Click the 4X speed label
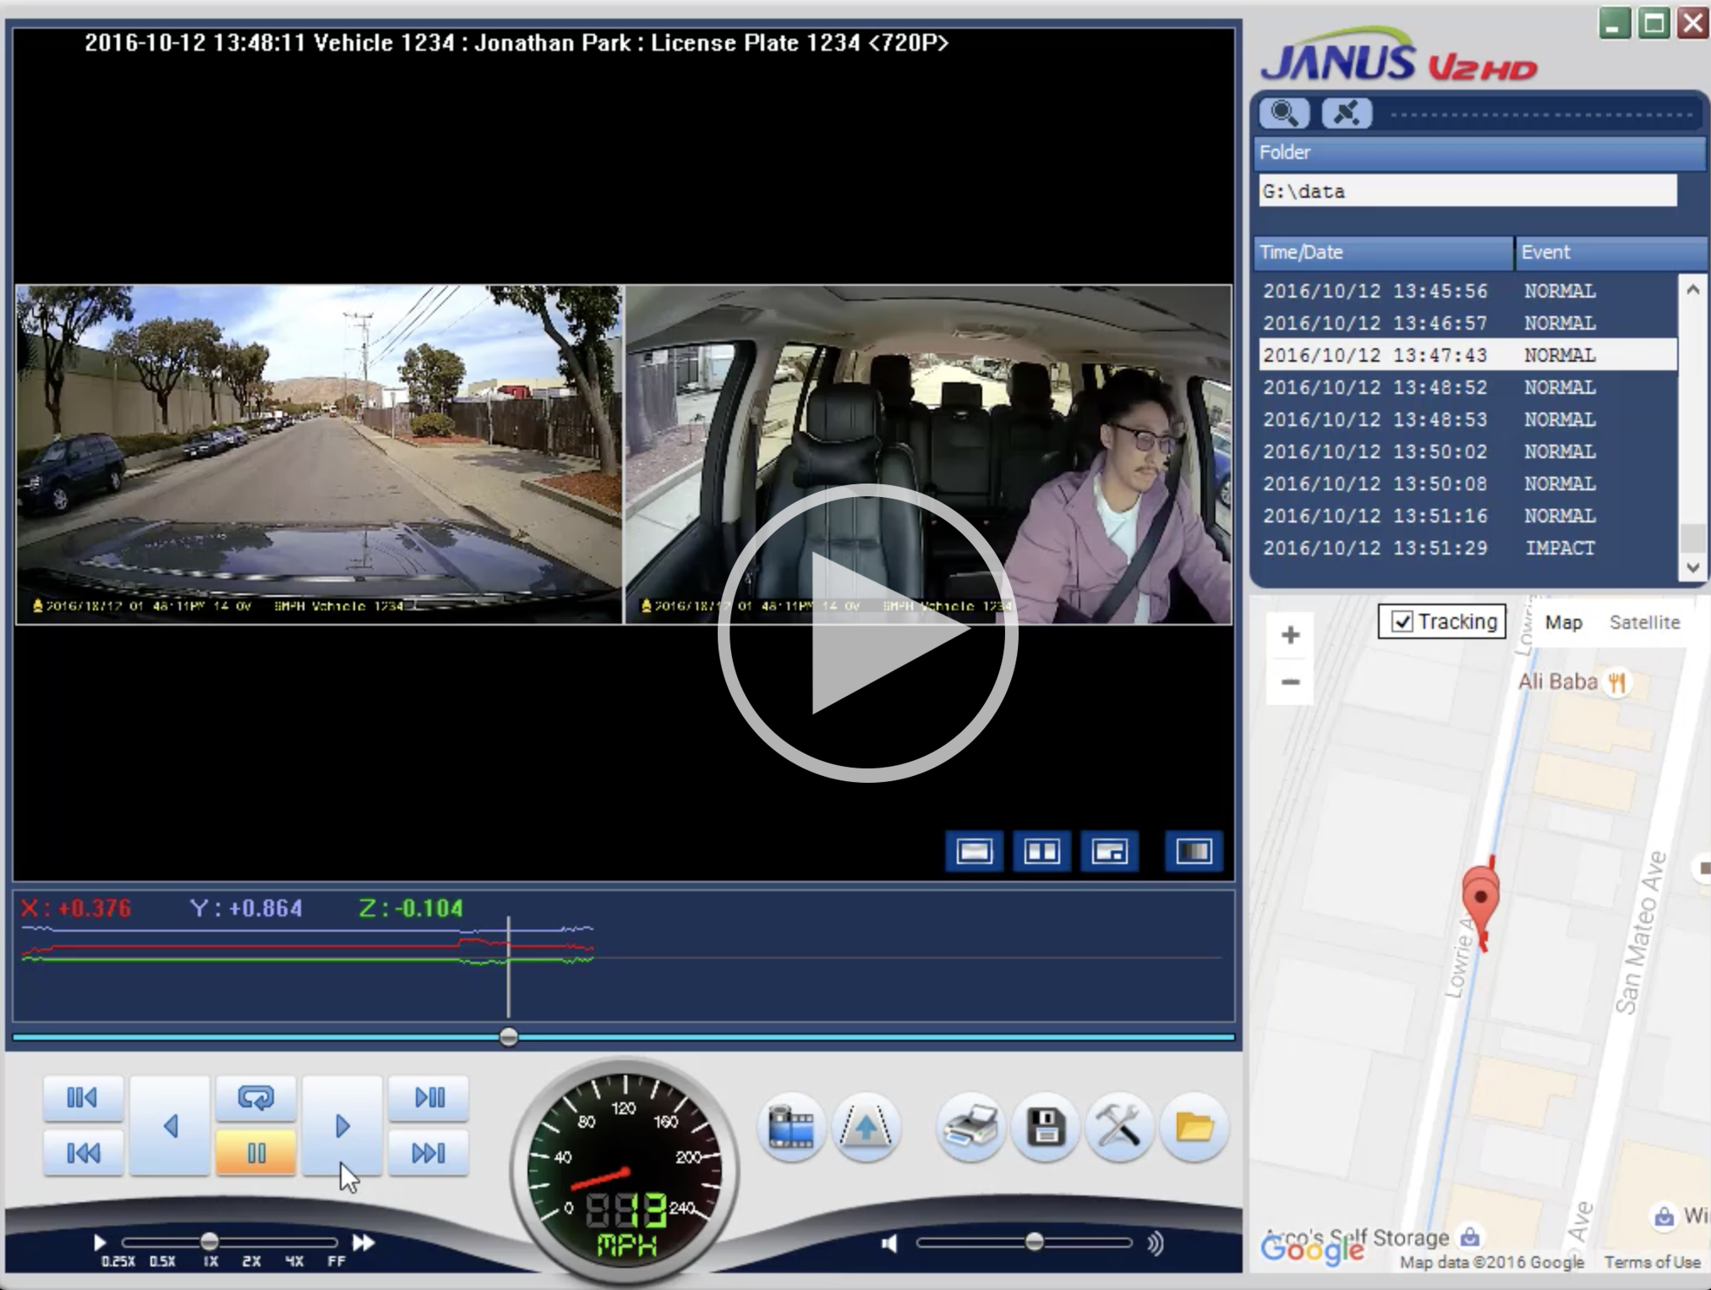 (x=294, y=1261)
